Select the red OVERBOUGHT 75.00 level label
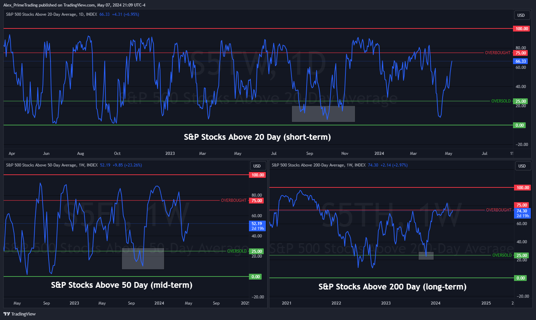This screenshot has width=536, height=320. (521, 53)
